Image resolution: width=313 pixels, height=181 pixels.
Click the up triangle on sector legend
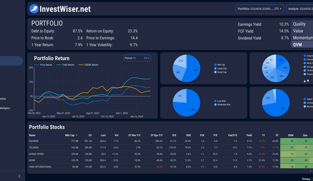pyautogui.click(x=305, y=81)
